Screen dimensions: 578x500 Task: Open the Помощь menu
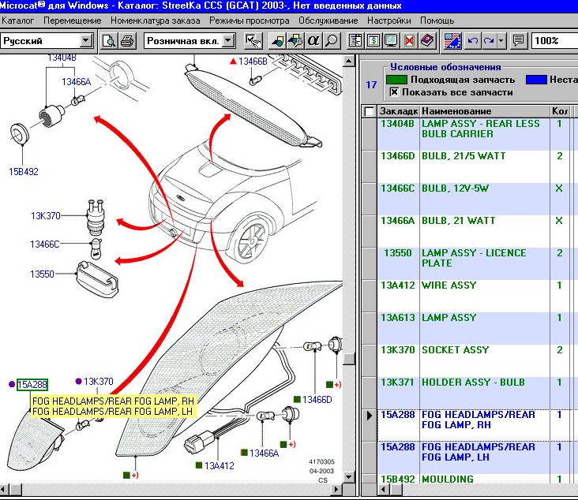click(437, 21)
